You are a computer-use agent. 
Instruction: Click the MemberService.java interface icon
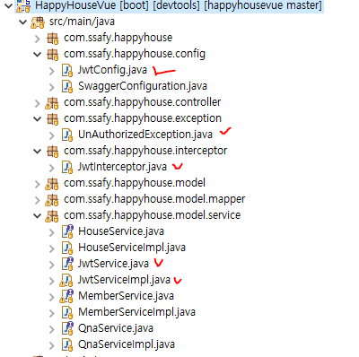pos(66,296)
